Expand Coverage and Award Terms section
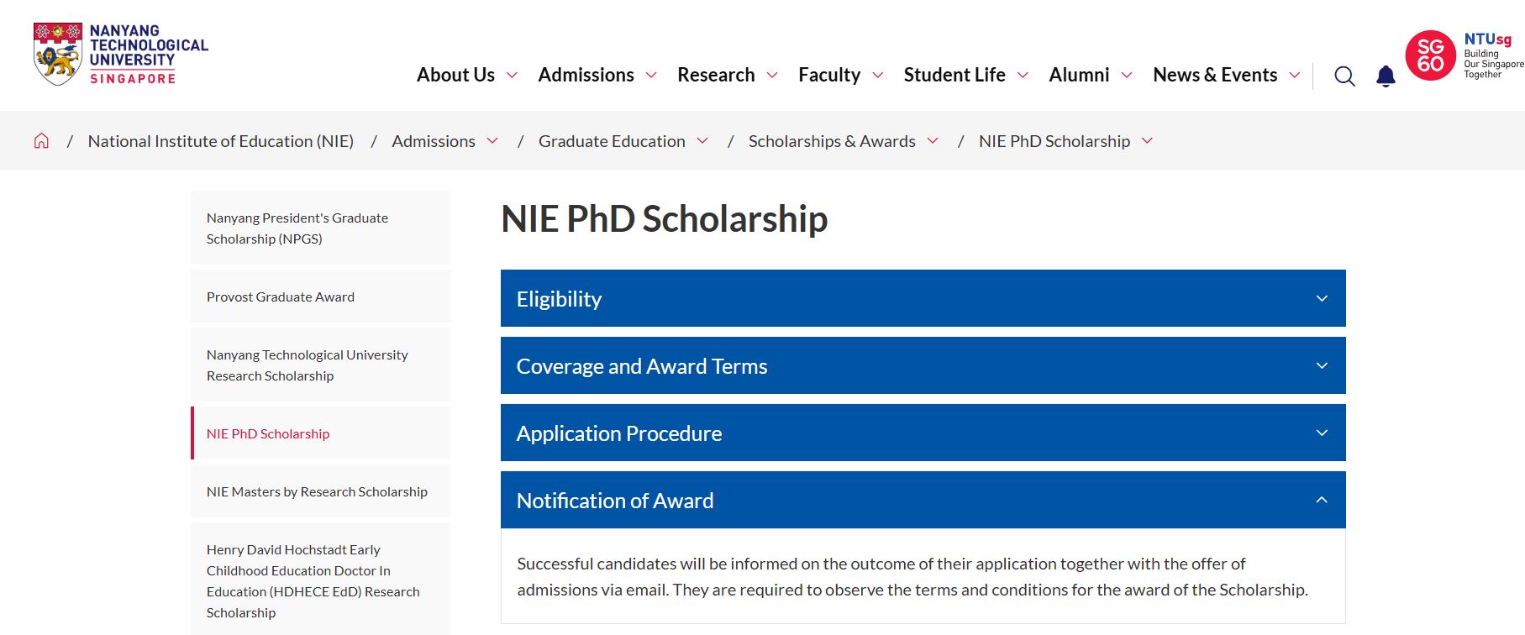The height and width of the screenshot is (635, 1525). point(923,365)
